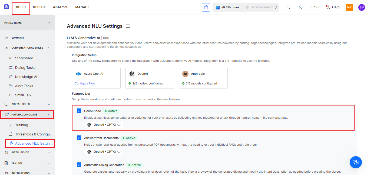367x184 pixels.
Task: Open the Help link in header
Action: click(333, 7)
